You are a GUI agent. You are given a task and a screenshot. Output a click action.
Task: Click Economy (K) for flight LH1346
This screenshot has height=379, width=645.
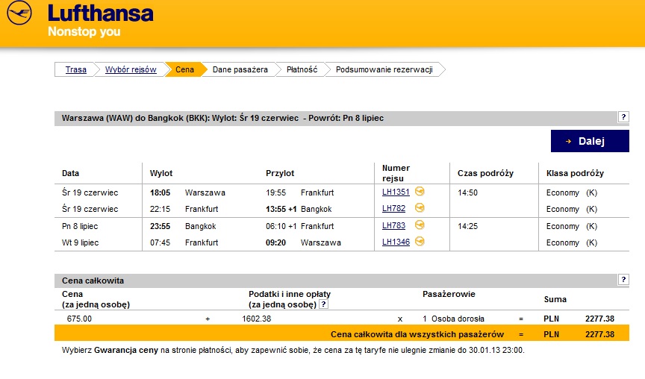[x=572, y=242]
